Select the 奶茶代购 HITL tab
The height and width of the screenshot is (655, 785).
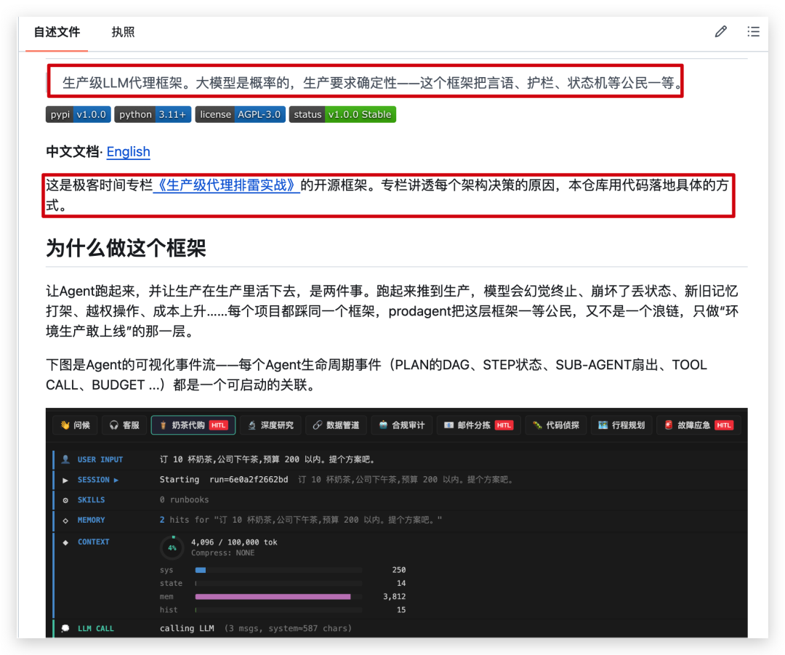pos(193,425)
